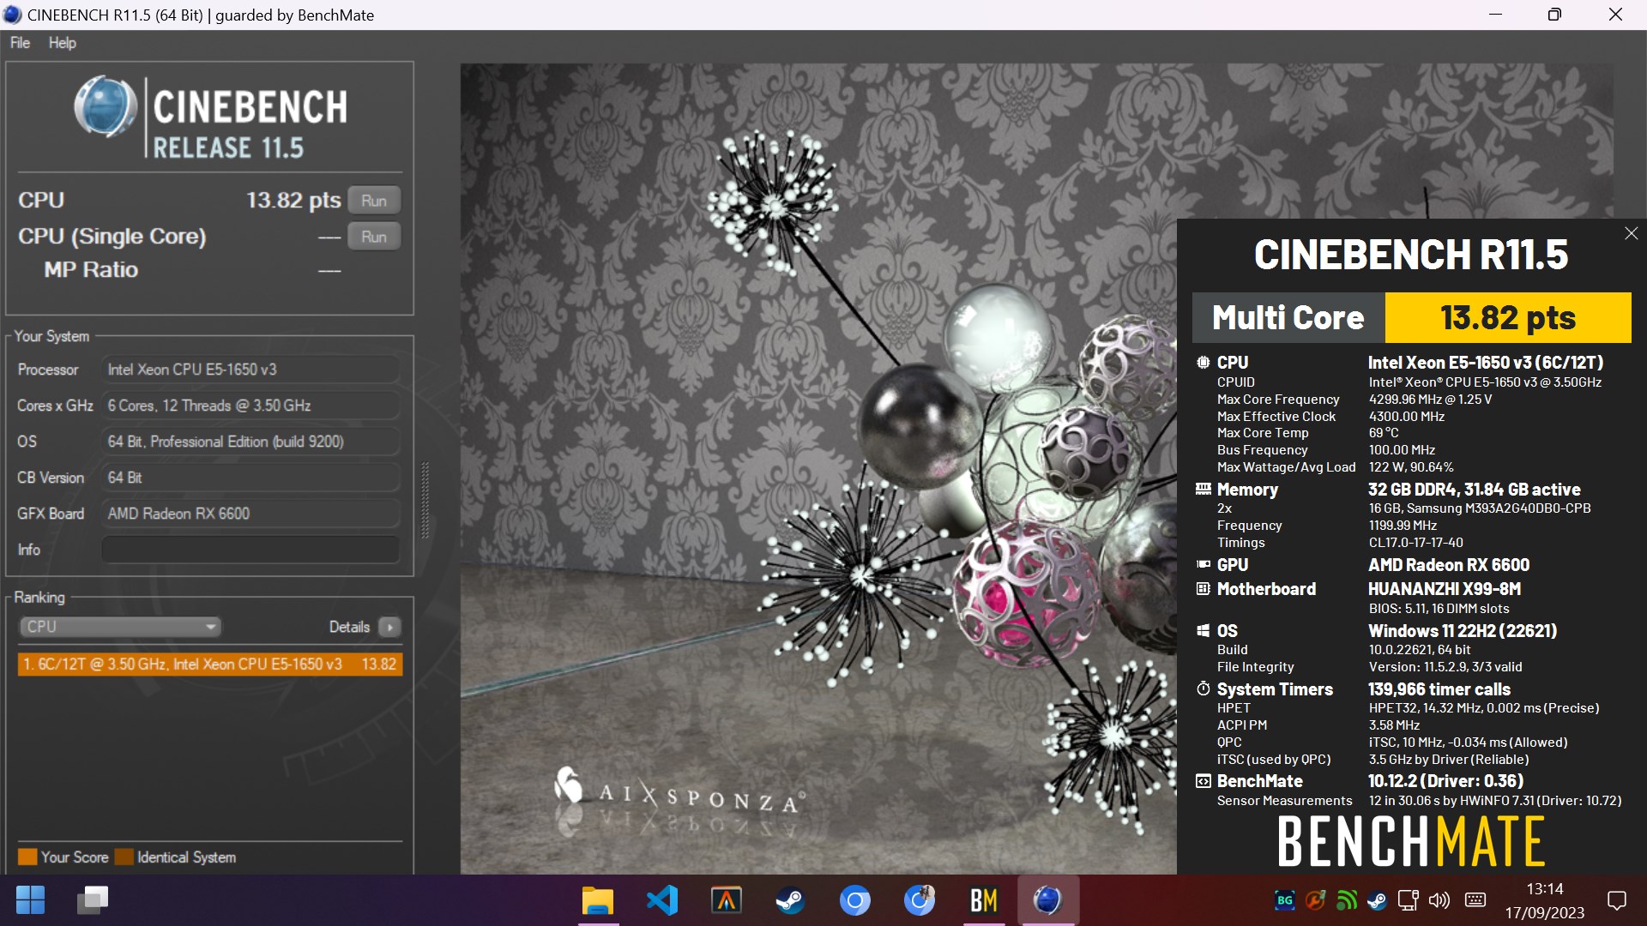Open the Windows Start menu

pyautogui.click(x=31, y=900)
